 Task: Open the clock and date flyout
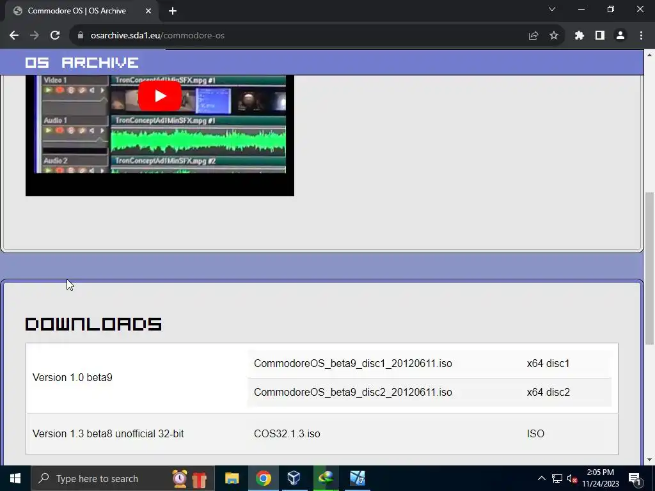point(600,478)
